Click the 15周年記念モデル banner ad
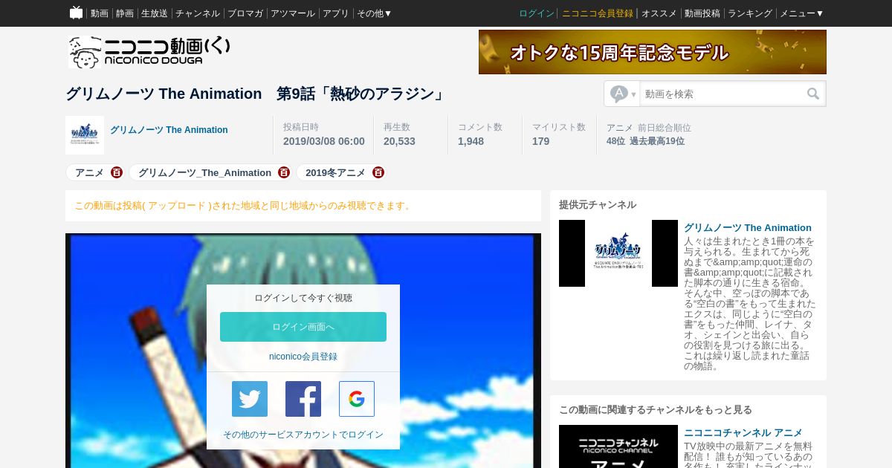892x468 pixels. point(653,52)
